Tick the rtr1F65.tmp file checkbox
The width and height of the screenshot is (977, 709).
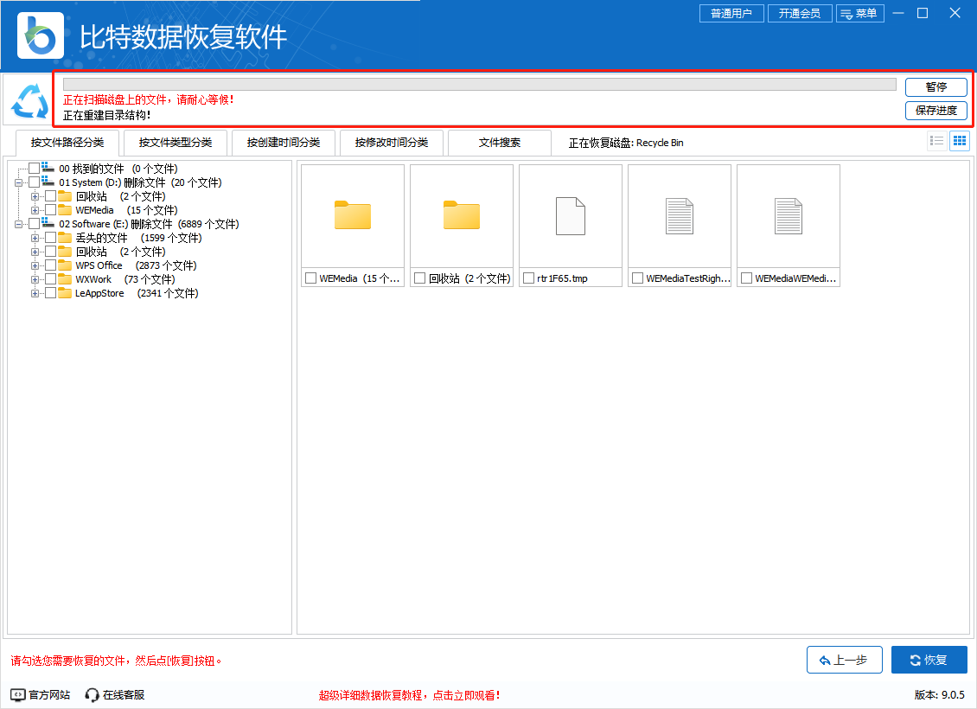click(x=528, y=278)
